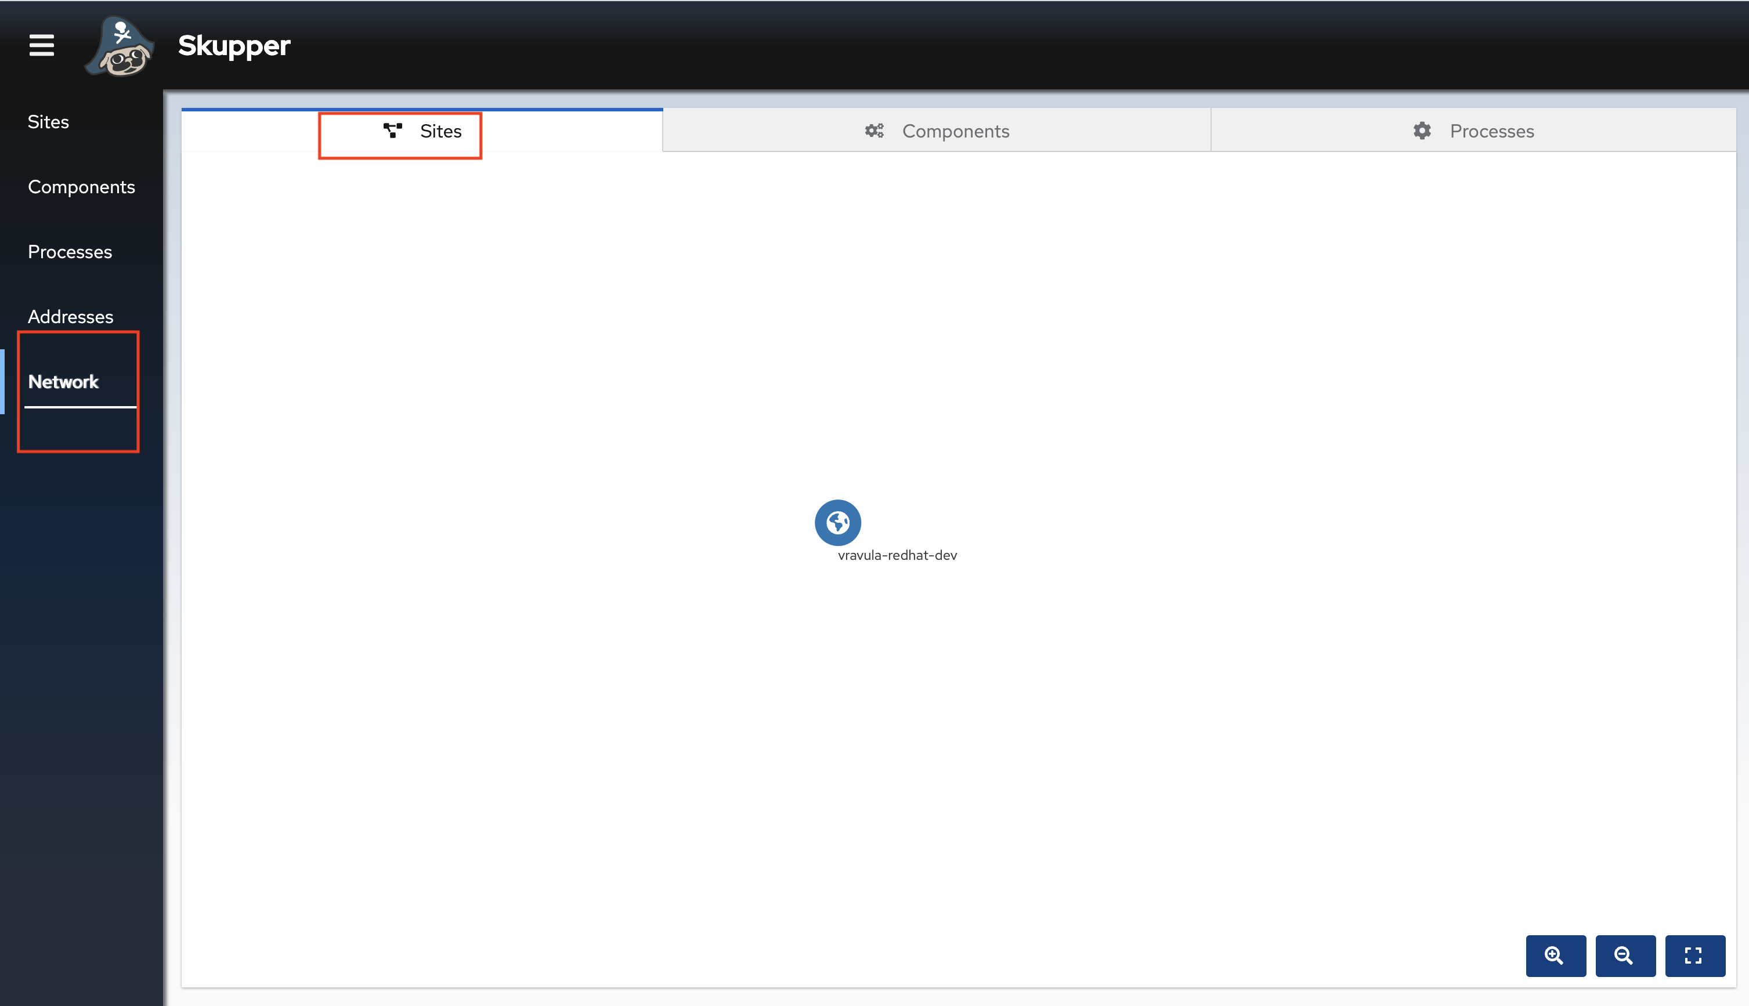Go to Processes in left sidebar
The width and height of the screenshot is (1749, 1006).
point(70,252)
